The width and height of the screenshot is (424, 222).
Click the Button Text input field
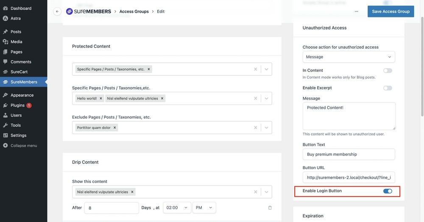pyautogui.click(x=349, y=154)
